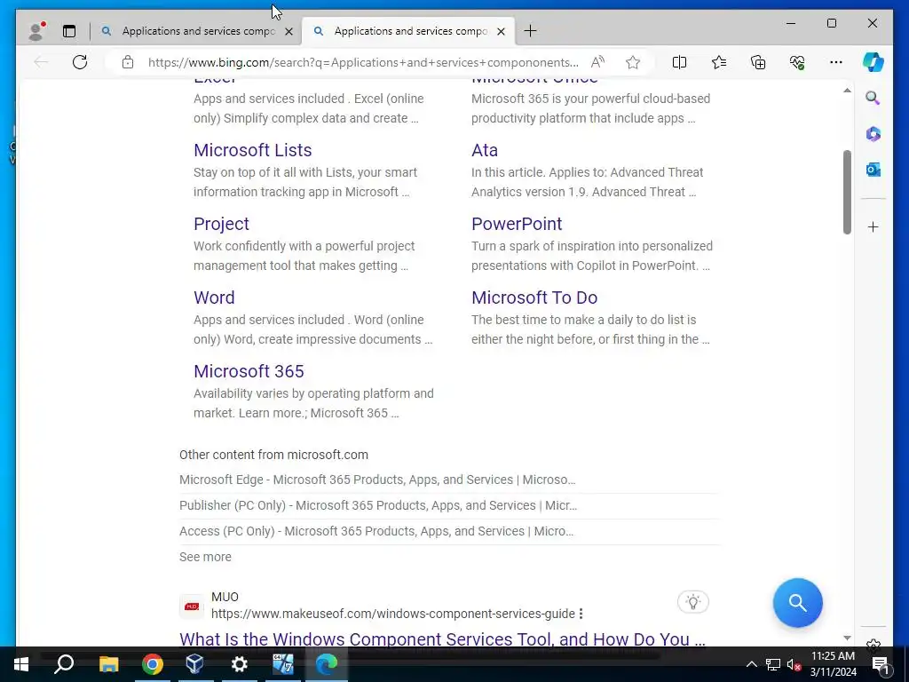Screen dimensions: 909x682
Task: Open the Ata link
Action: point(485,150)
